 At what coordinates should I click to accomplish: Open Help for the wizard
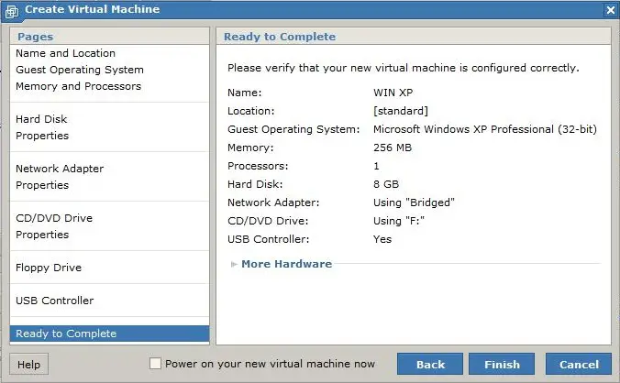tap(28, 364)
